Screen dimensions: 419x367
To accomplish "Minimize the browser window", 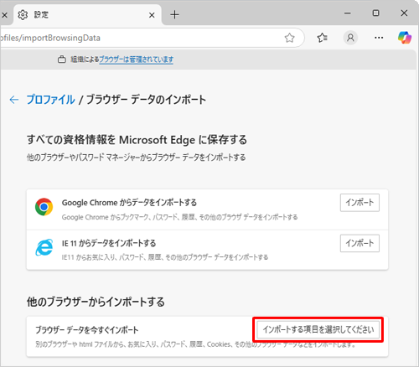I will click(348, 13).
